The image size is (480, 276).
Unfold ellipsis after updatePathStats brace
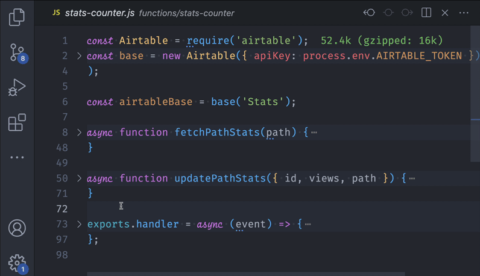[412, 178]
